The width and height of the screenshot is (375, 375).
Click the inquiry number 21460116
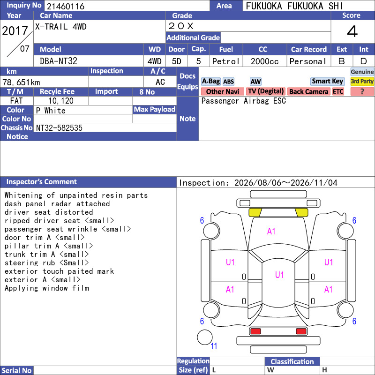(66, 6)
